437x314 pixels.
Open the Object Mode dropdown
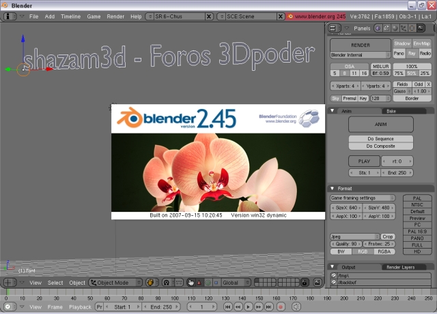point(115,283)
